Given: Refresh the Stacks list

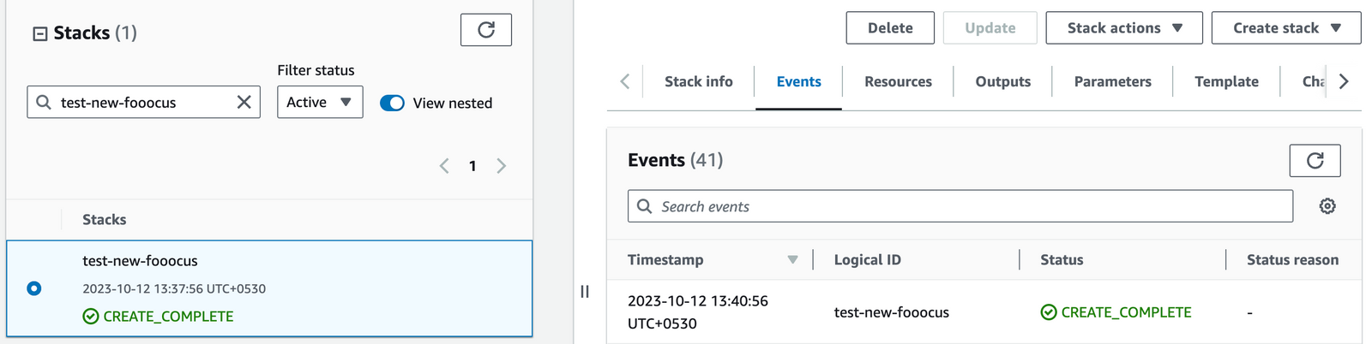Looking at the screenshot, I should coord(486,30).
